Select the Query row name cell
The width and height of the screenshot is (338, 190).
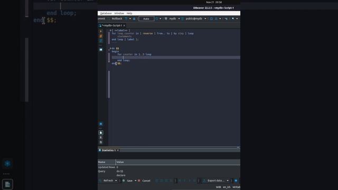coord(102,171)
